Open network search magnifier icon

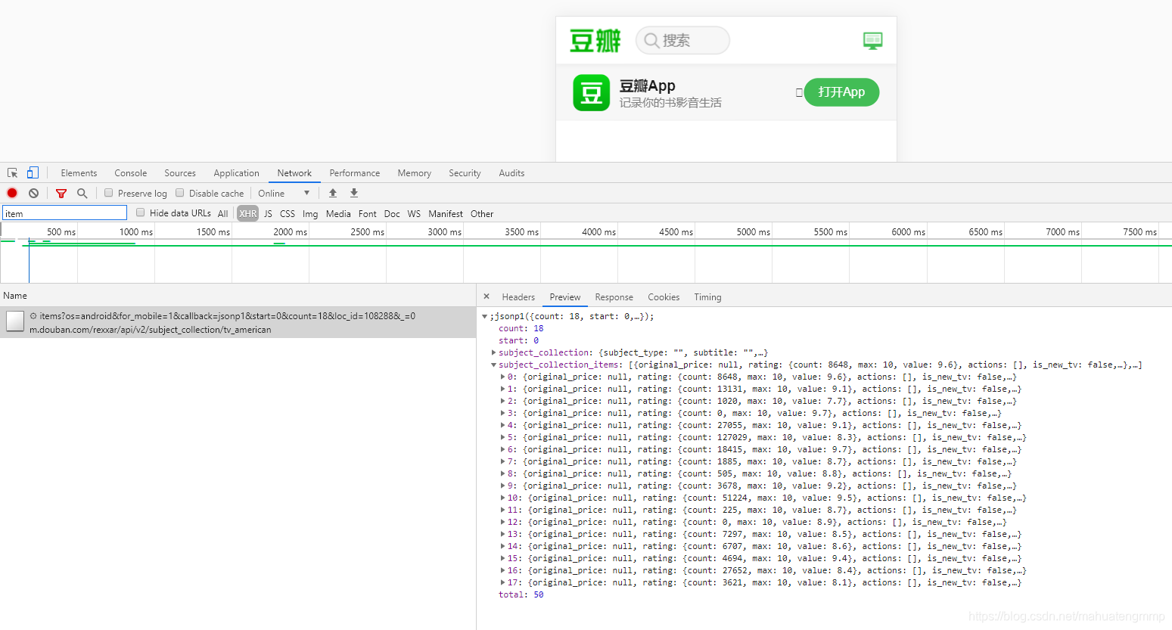[82, 193]
